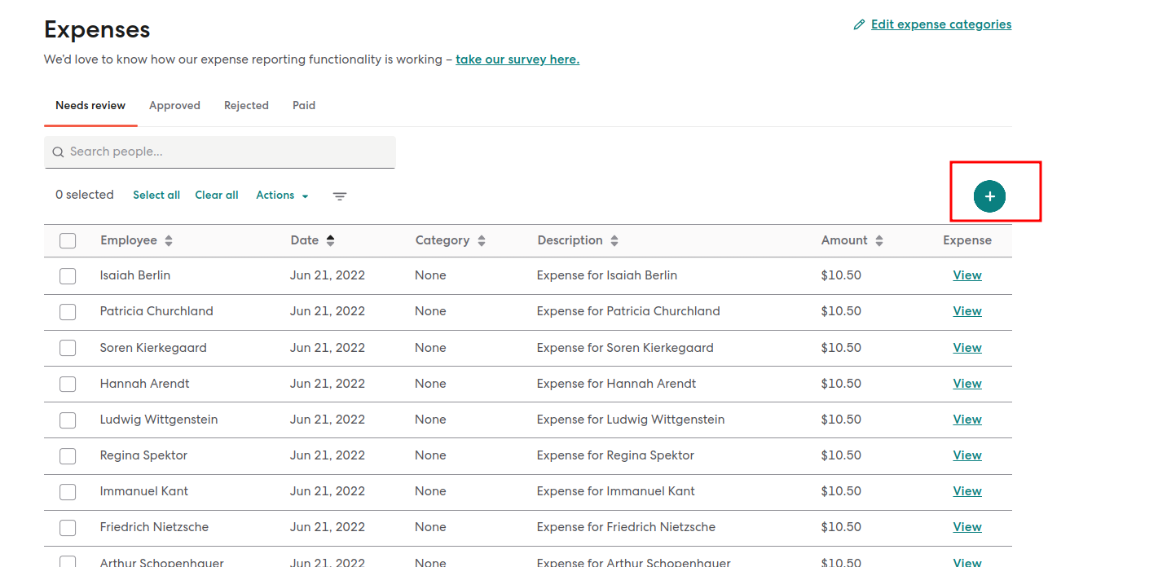The width and height of the screenshot is (1158, 567).
Task: Open the Rejected tab
Action: (246, 106)
